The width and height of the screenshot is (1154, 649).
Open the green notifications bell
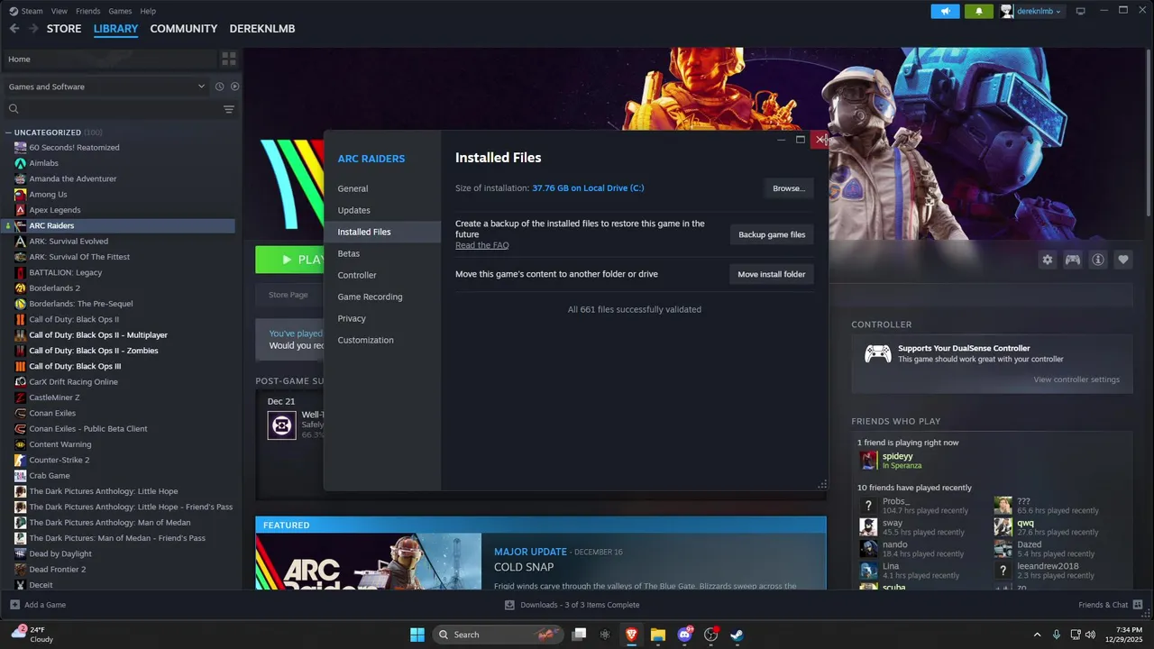point(979,11)
